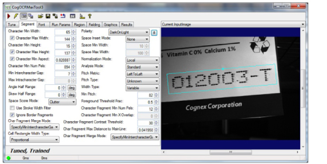The height and width of the screenshot is (164, 327).
Task: Click Character Max Width value field
Action: (63, 39)
